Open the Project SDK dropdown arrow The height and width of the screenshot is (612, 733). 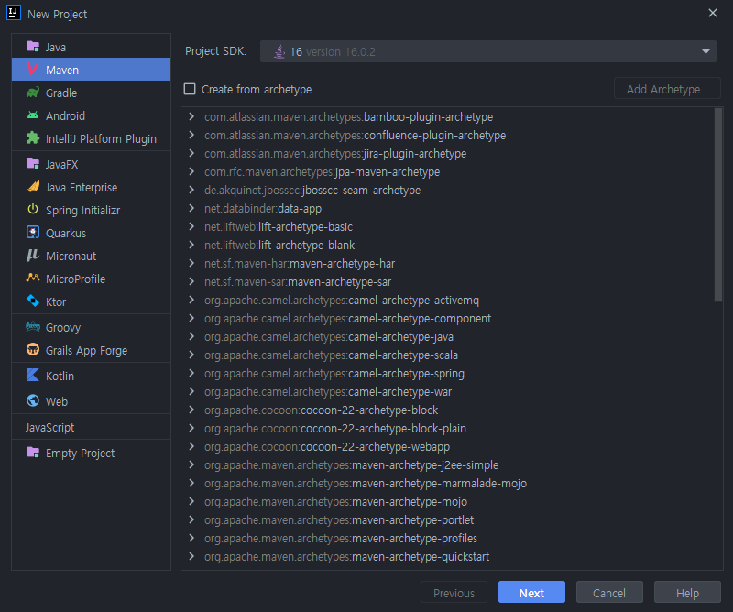tap(706, 51)
